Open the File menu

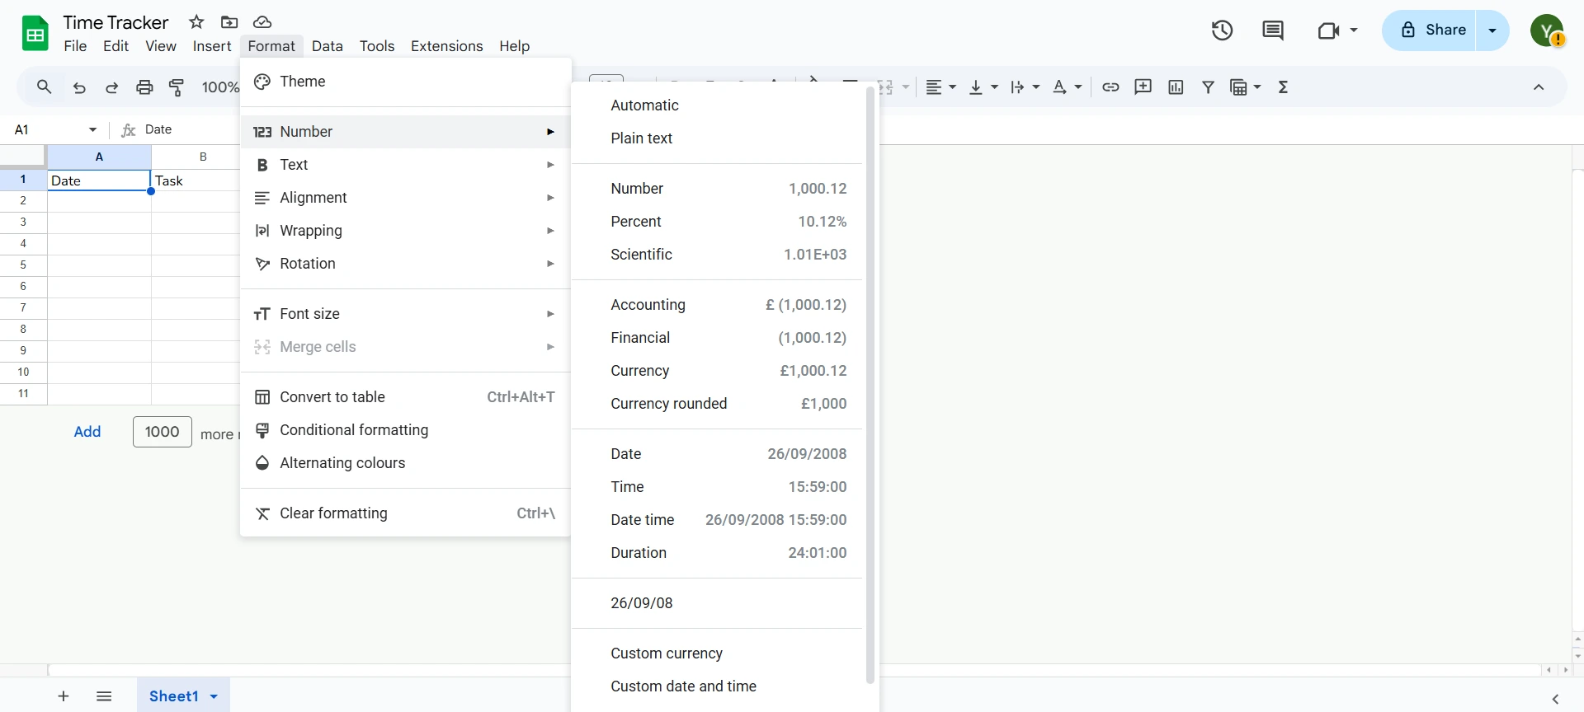tap(75, 46)
